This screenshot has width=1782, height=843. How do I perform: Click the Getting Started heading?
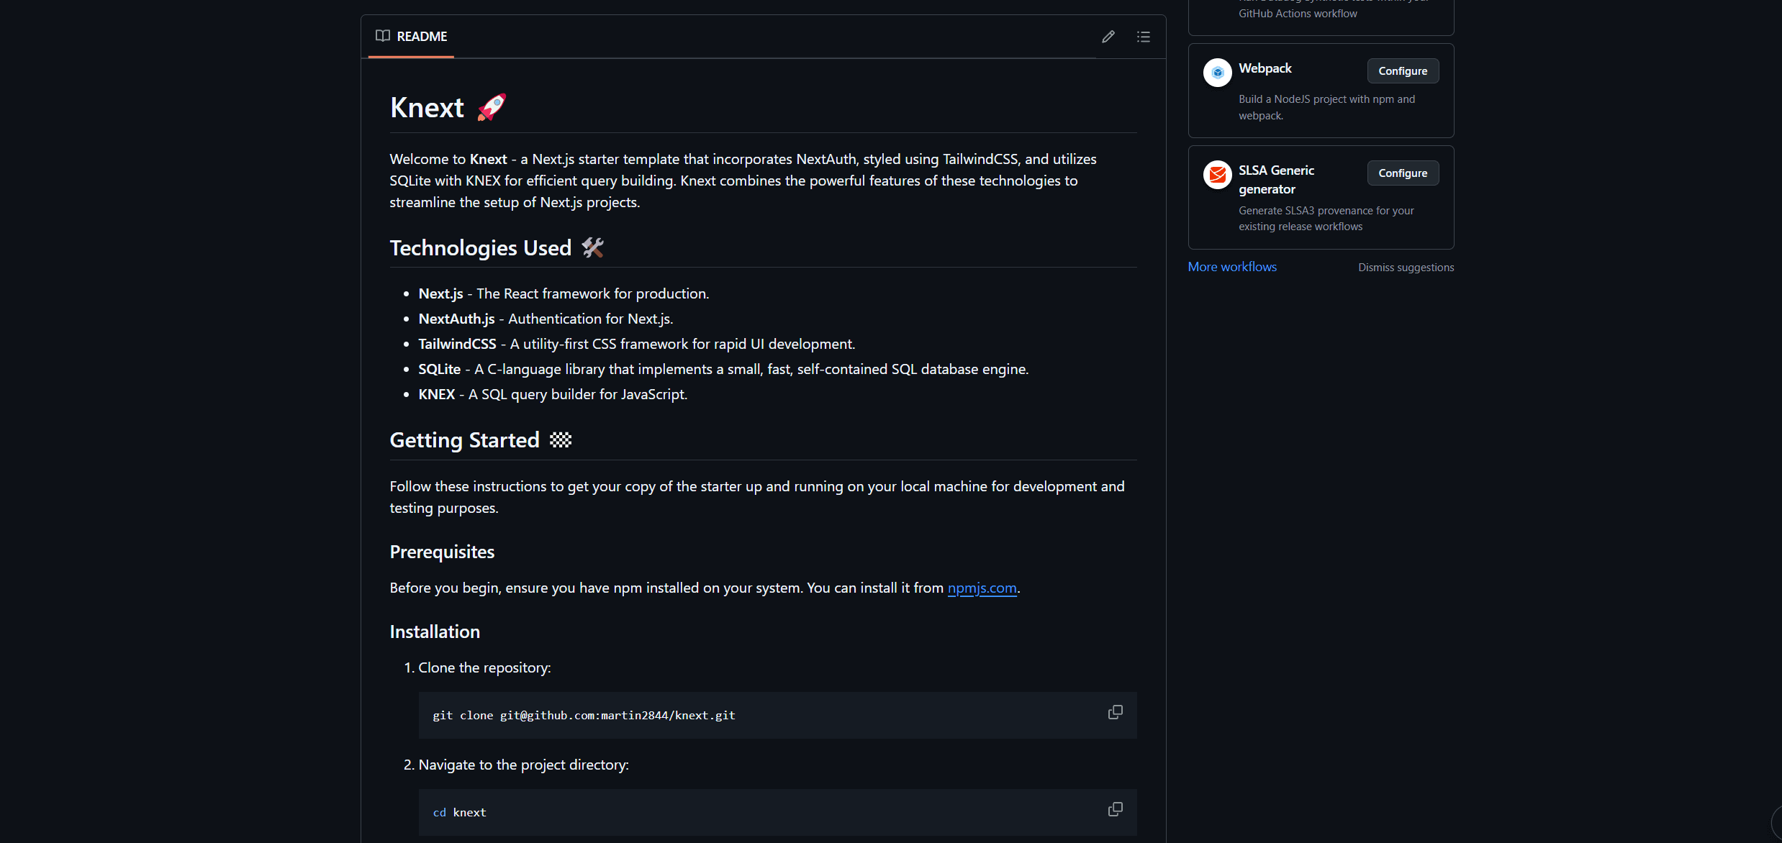(x=464, y=440)
